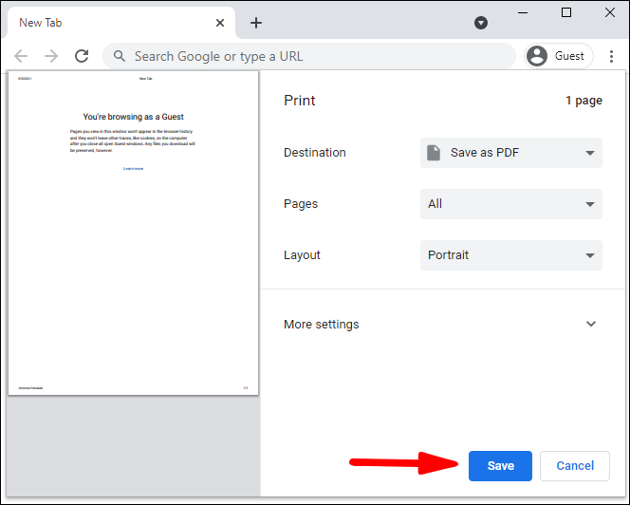
Task: Click the PDF document icon in Destination
Action: 434,153
